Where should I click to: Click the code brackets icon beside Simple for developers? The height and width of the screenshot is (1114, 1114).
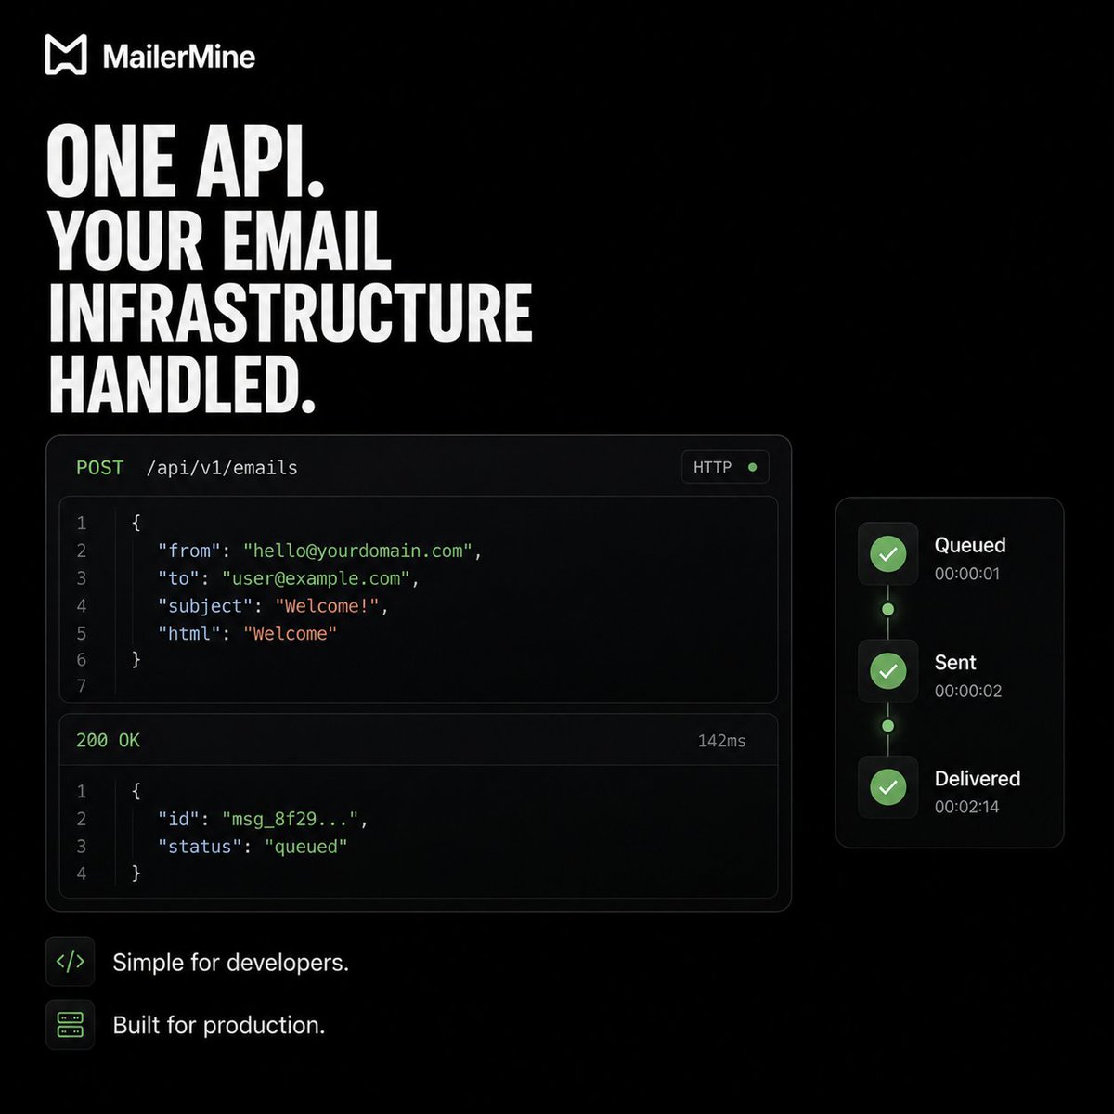point(71,961)
